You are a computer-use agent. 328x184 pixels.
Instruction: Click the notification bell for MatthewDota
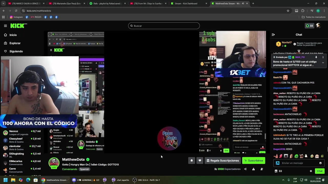(x=191, y=160)
